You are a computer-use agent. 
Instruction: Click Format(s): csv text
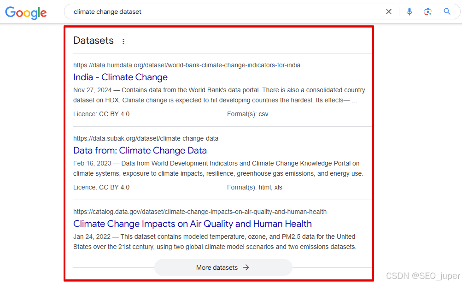247,114
